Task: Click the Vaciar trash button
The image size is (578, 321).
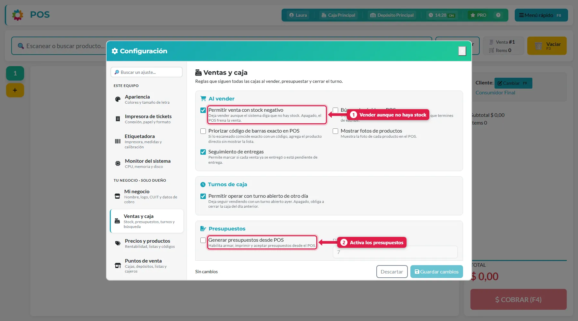Action: pos(547,46)
